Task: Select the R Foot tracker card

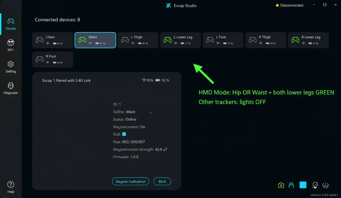Action: tap(52, 59)
